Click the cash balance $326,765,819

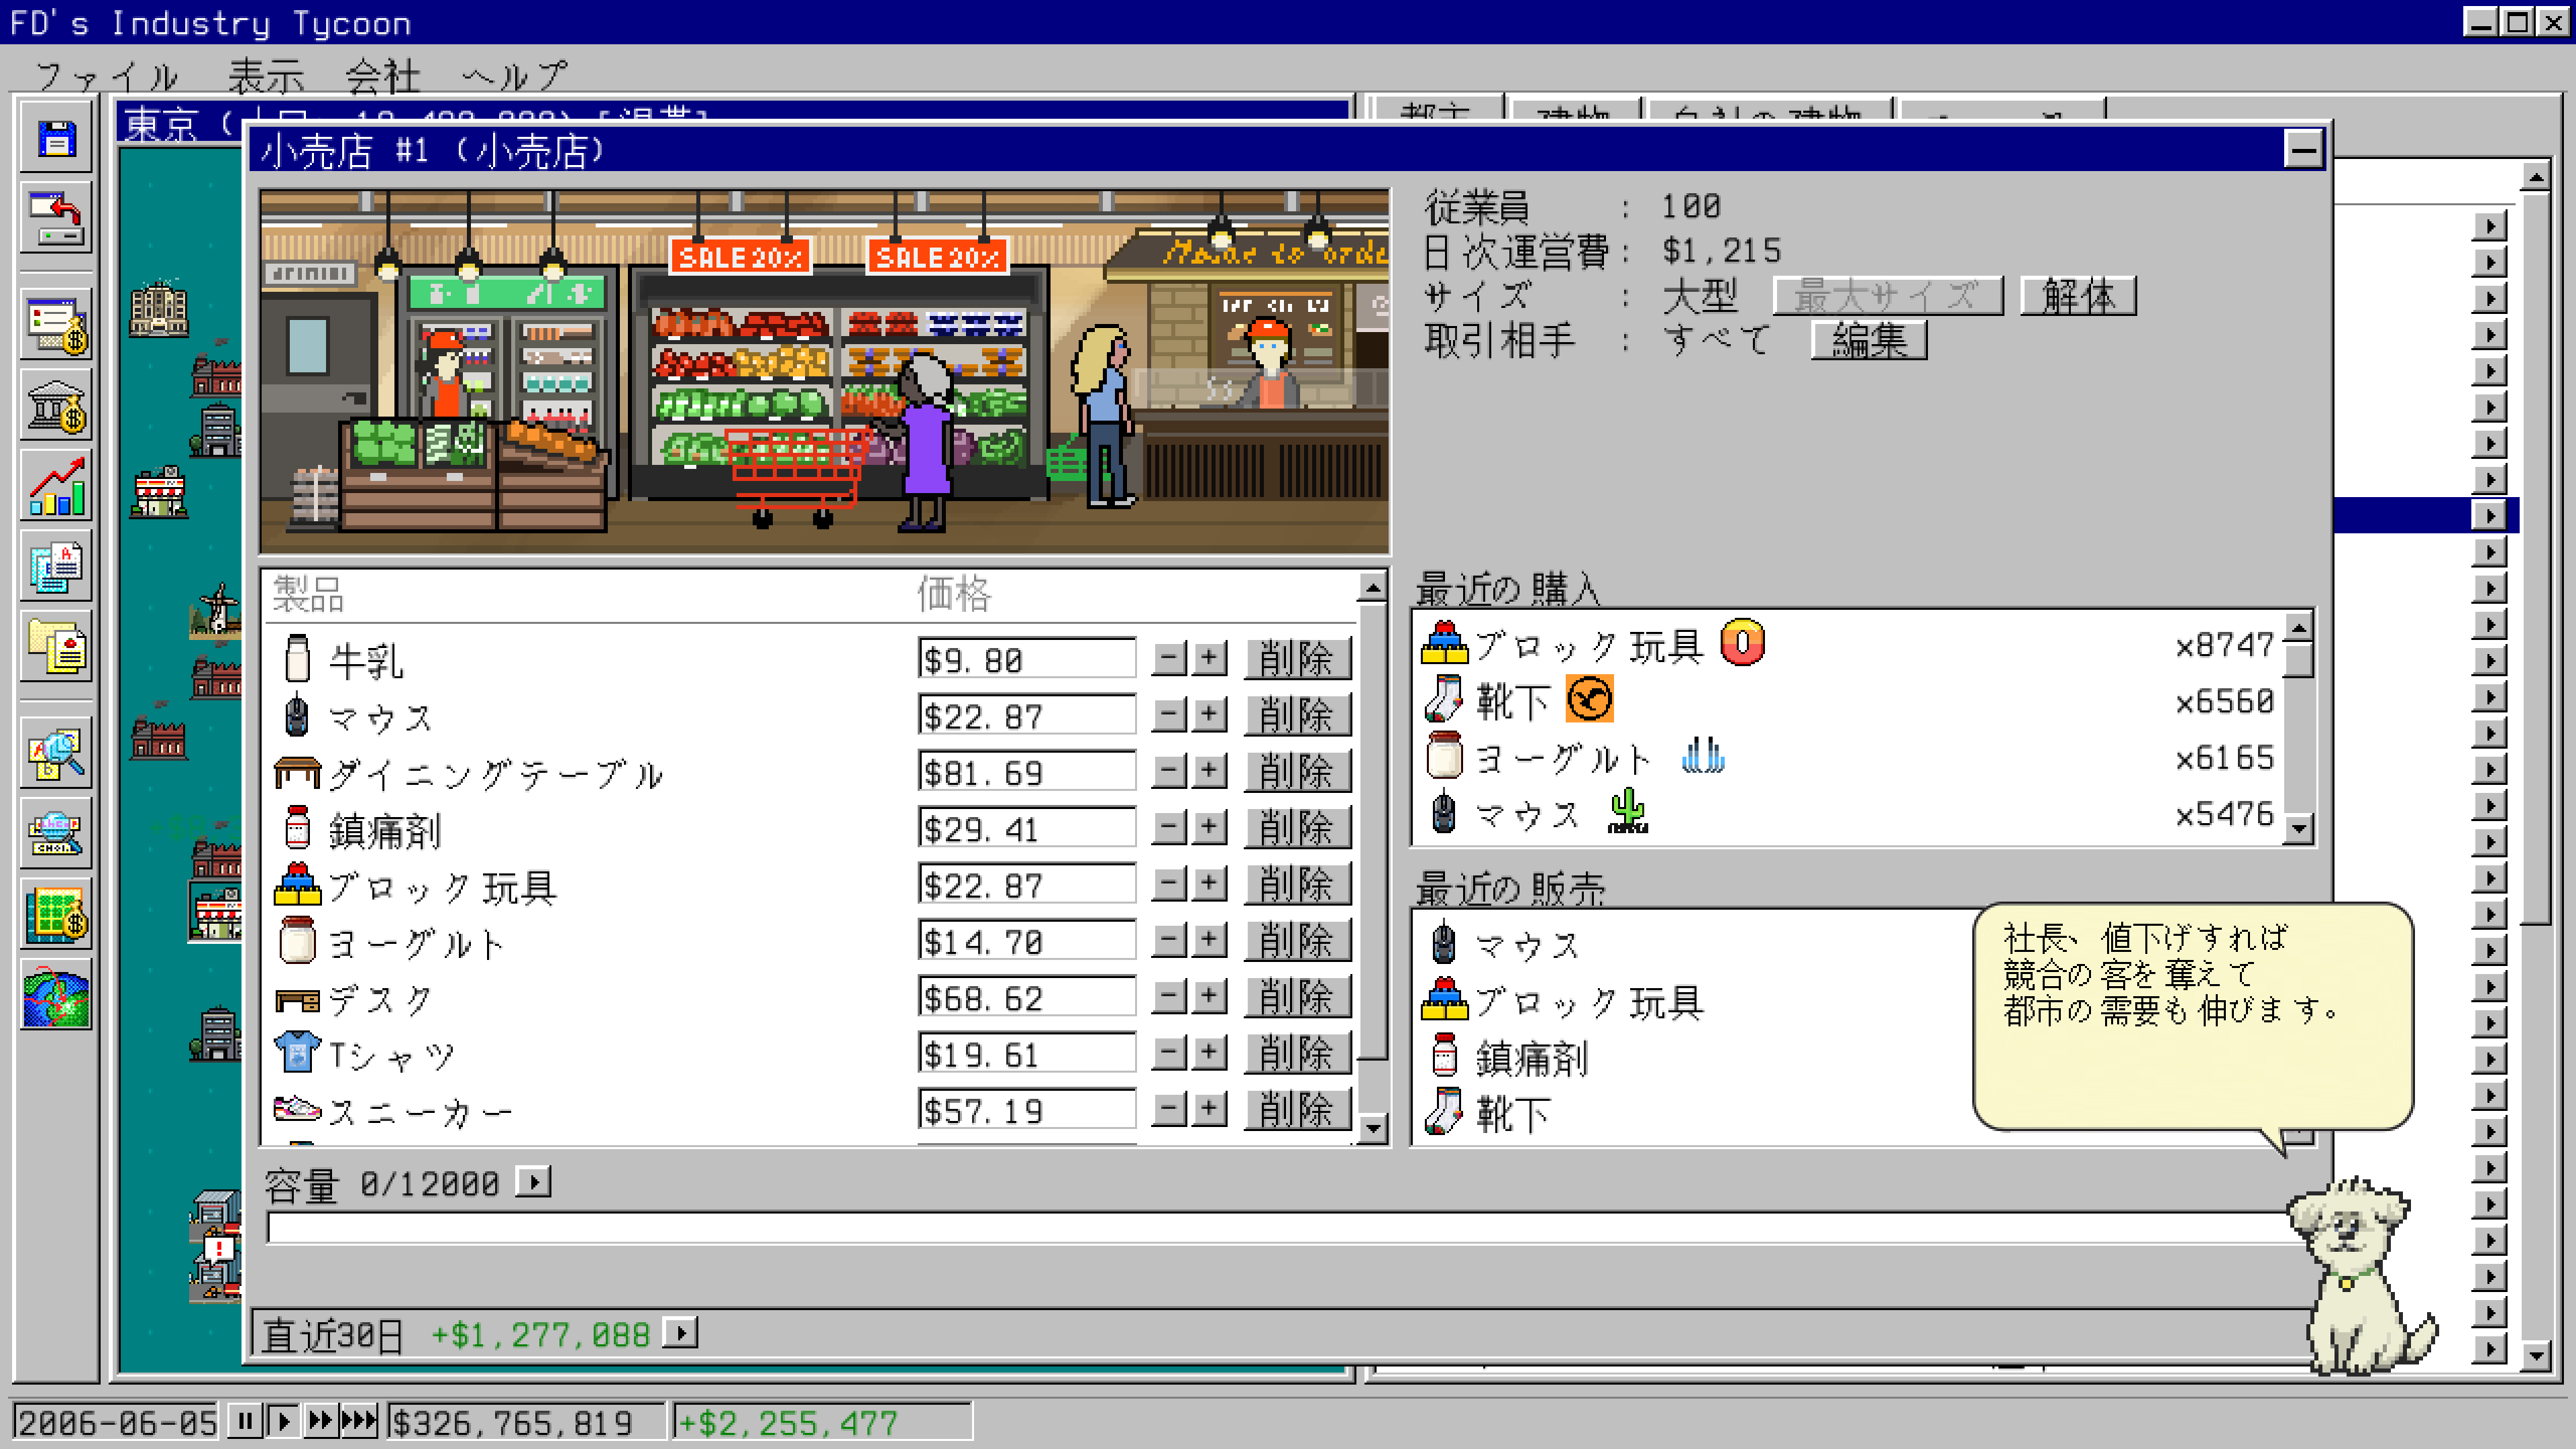pyautogui.click(x=526, y=1422)
